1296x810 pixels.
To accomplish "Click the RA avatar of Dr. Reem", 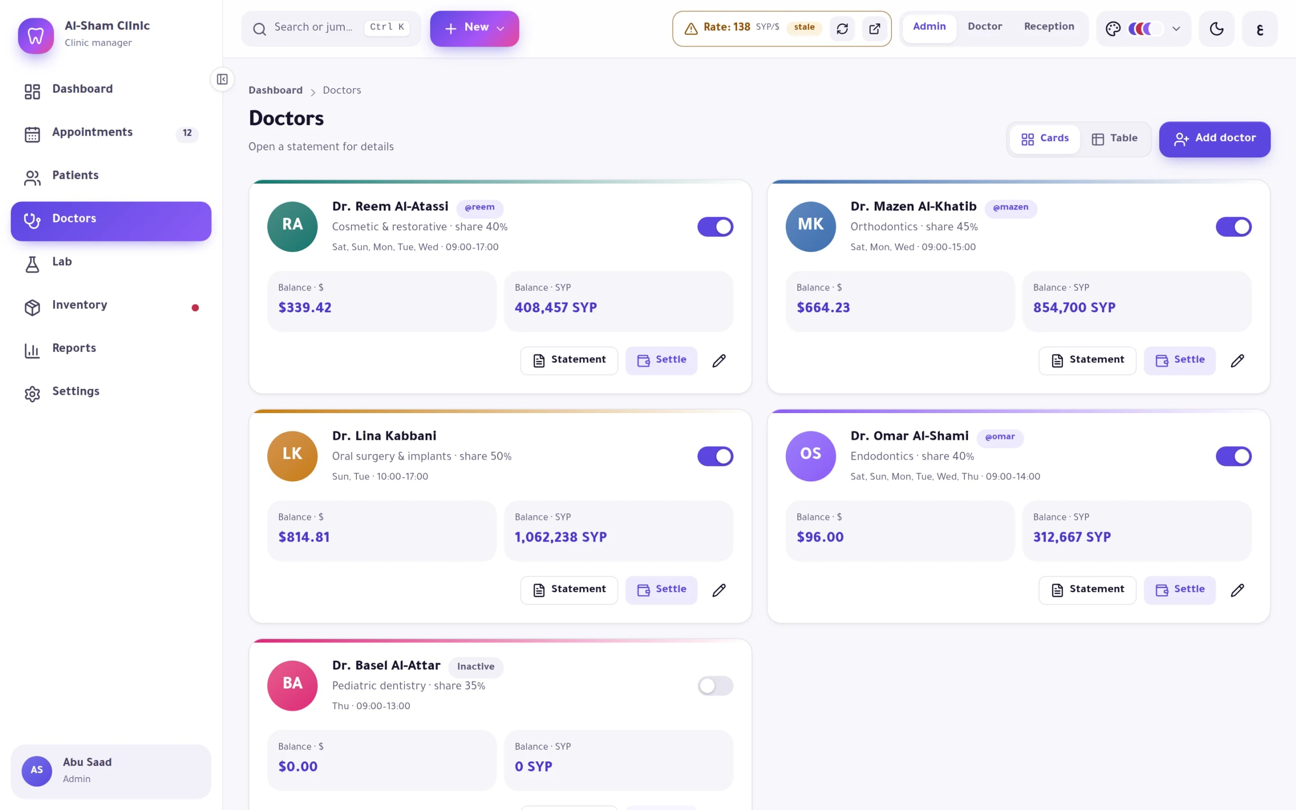I will click(293, 227).
